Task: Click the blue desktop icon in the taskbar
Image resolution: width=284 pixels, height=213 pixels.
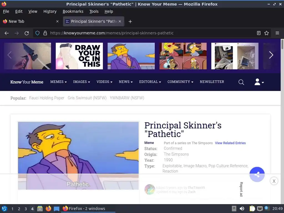Action: pos(57,209)
